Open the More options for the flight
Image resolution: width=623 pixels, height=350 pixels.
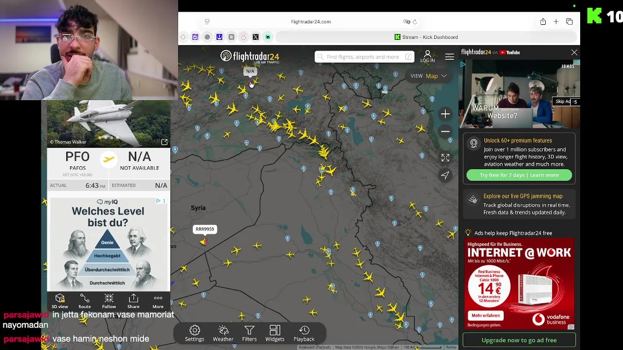pos(158,301)
